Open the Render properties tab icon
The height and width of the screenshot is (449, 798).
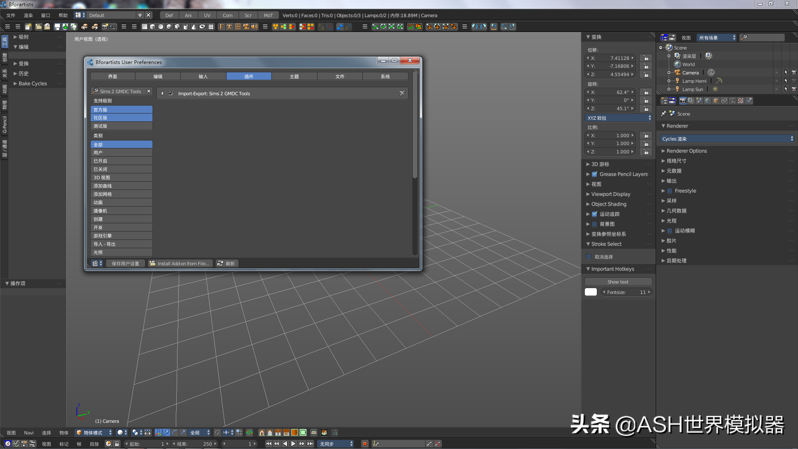pos(683,101)
